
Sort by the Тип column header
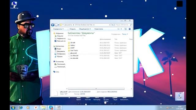pyautogui.click(x=116, y=39)
